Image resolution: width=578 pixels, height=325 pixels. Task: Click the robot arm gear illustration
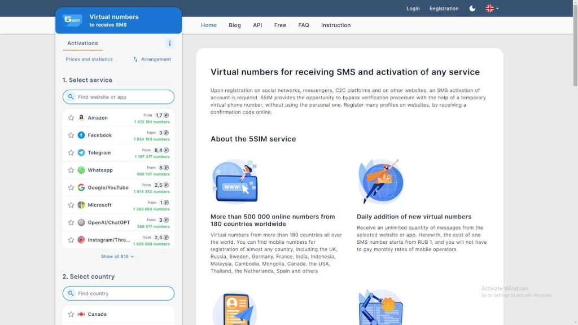(x=381, y=308)
